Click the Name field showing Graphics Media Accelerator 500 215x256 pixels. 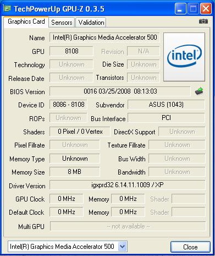click(x=104, y=37)
